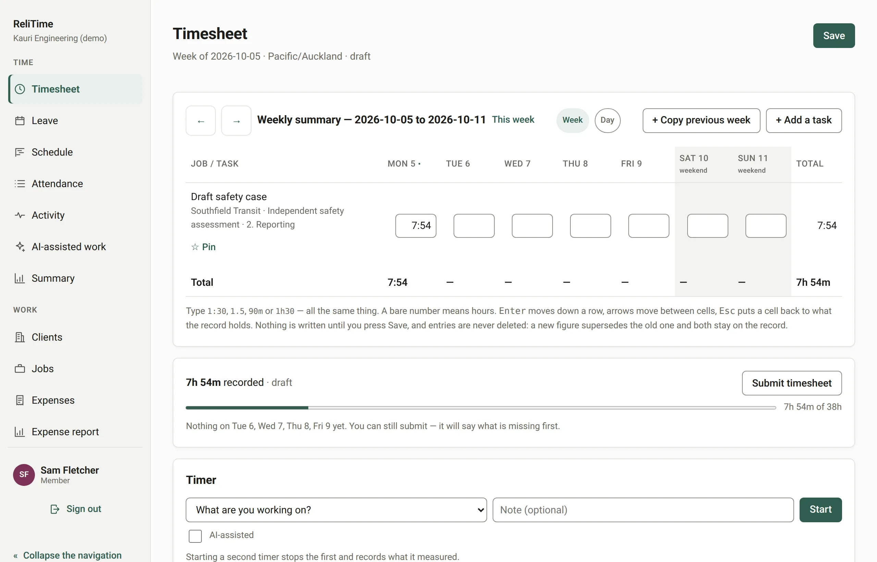The image size is (877, 562).
Task: Switch to Day view
Action: coord(607,120)
